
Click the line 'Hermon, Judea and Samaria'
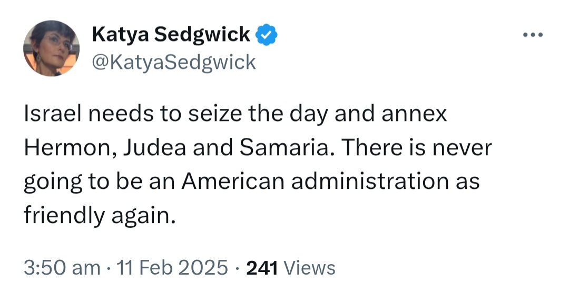click(258, 148)
